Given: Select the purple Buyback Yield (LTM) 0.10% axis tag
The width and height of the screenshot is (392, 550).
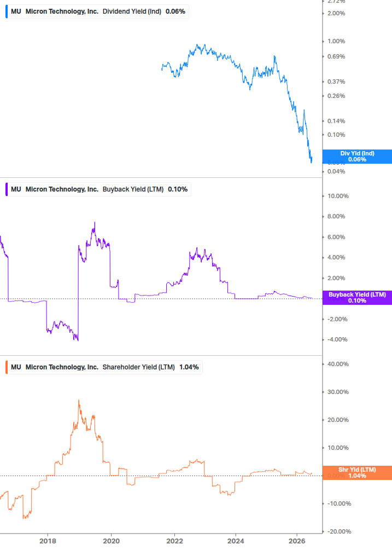Looking at the screenshot, I should 357,298.
